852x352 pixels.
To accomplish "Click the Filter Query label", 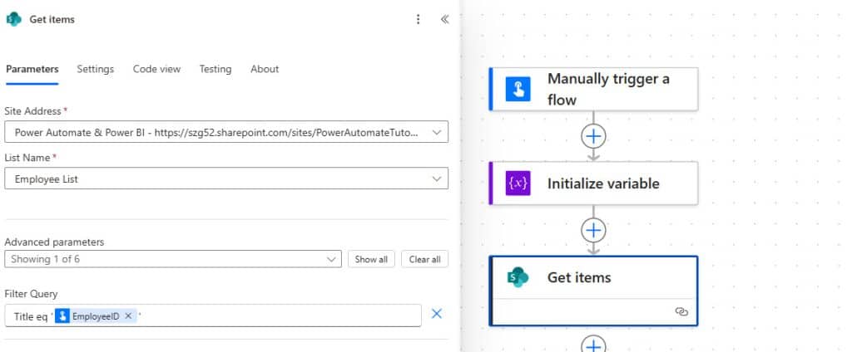I will click(31, 294).
